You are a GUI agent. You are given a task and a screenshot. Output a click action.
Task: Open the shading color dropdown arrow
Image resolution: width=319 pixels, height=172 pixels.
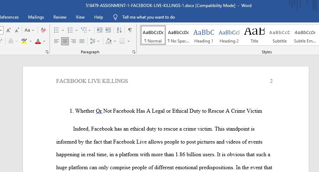[x=115, y=41]
